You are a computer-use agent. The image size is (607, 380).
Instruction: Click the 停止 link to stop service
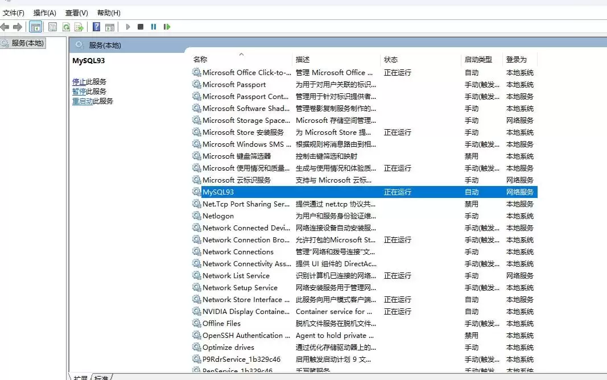point(79,82)
